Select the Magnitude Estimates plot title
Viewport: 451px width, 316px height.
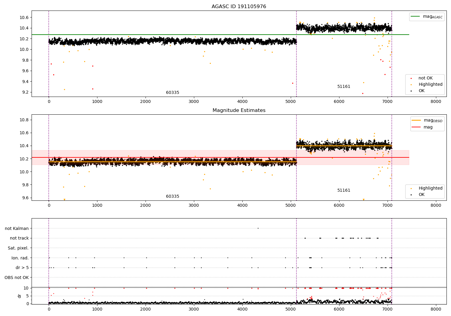pos(239,110)
